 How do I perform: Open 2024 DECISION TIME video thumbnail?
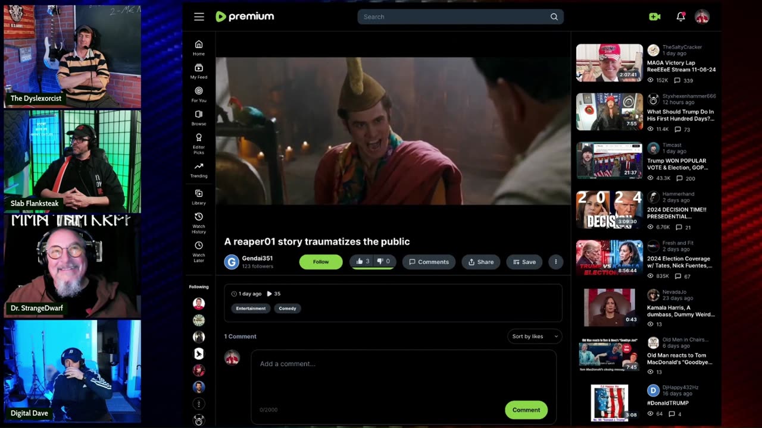coord(609,209)
